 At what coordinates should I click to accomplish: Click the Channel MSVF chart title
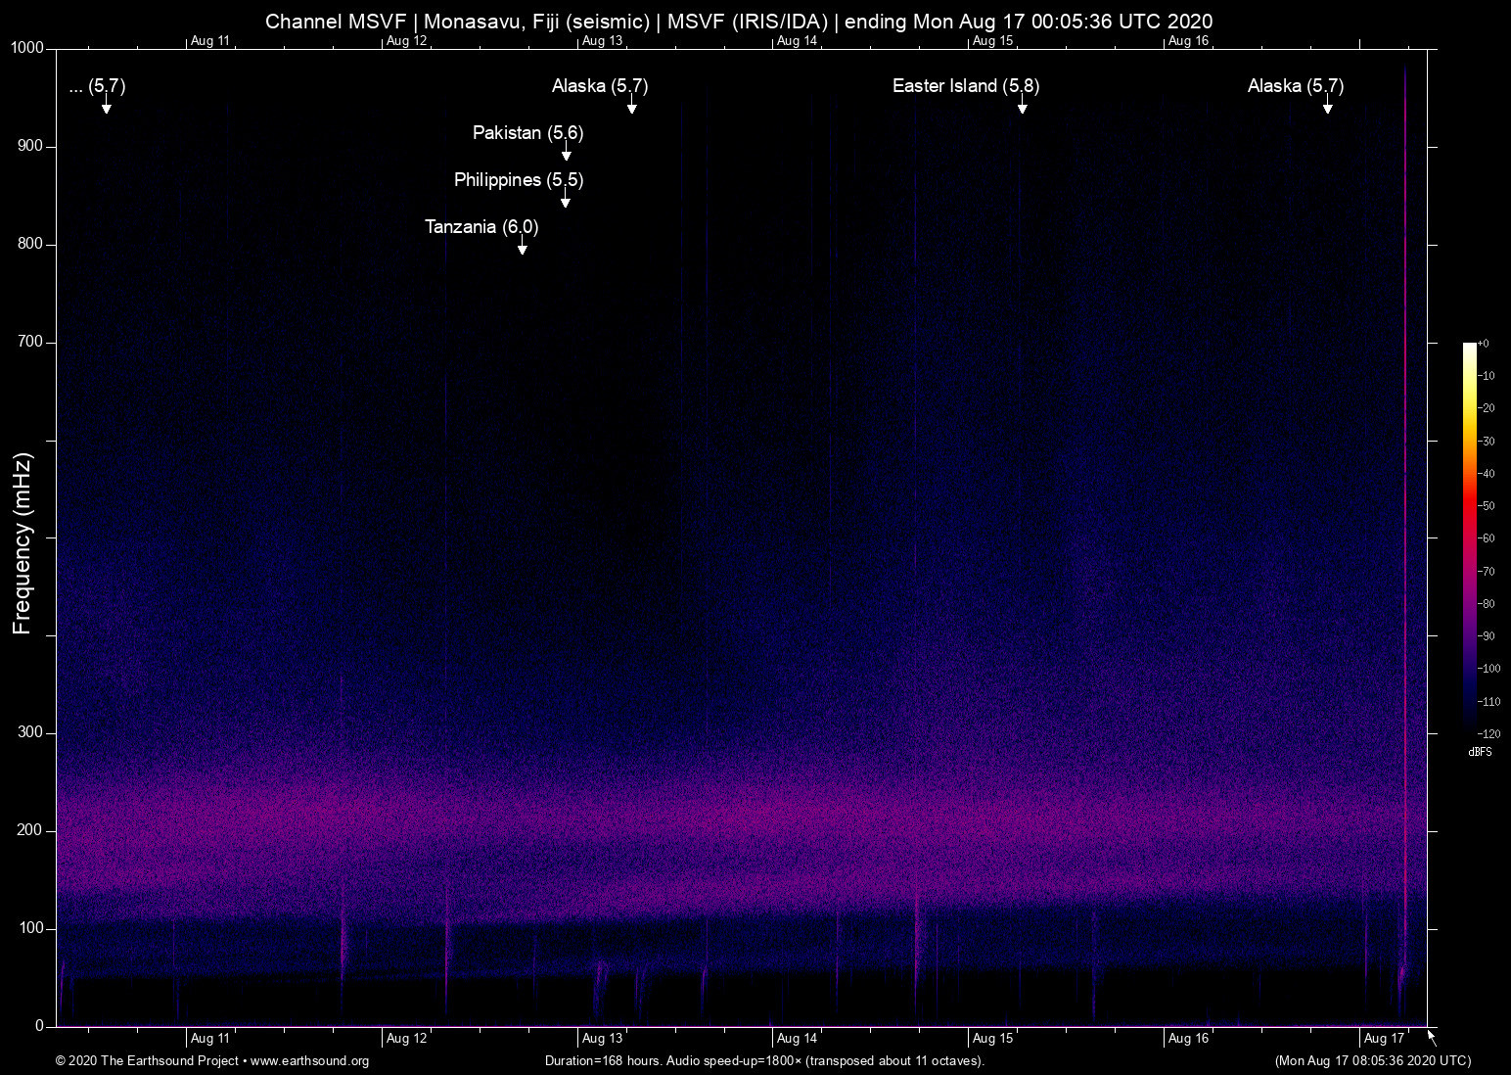(739, 22)
